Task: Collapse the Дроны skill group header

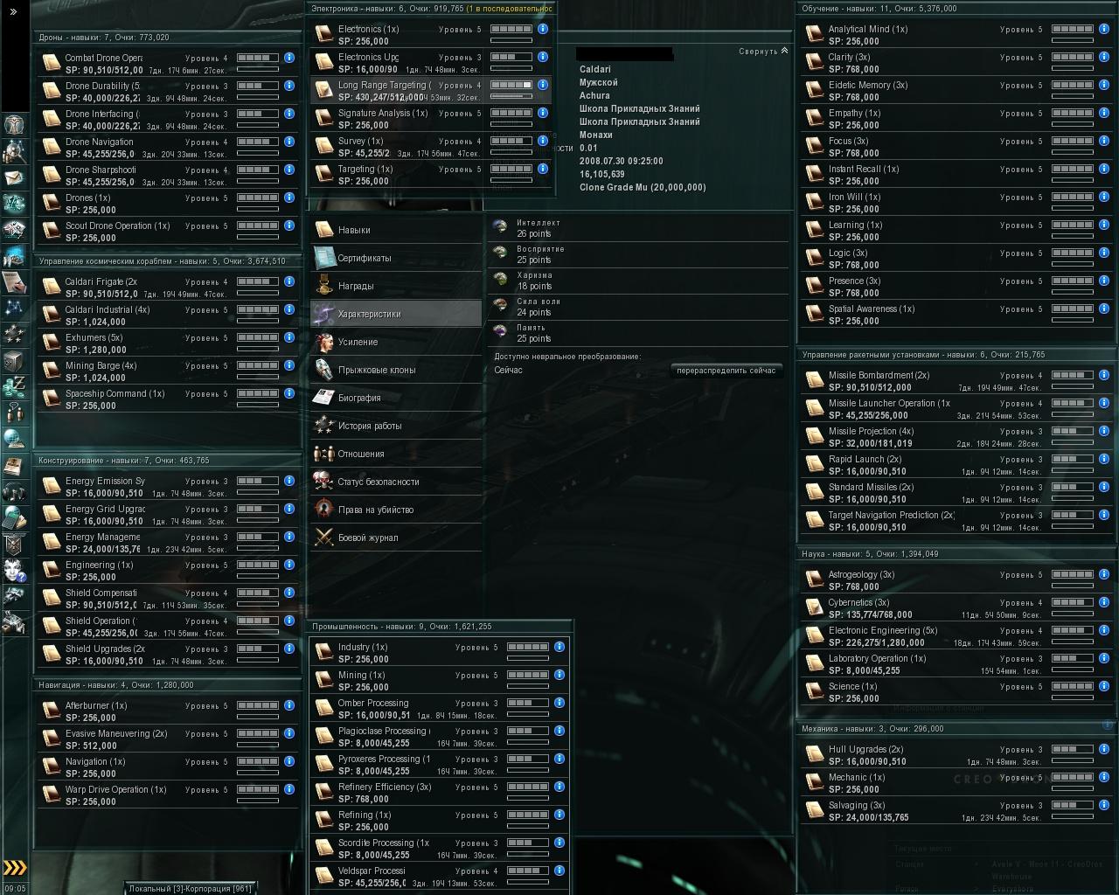Action: pyautogui.click(x=167, y=38)
